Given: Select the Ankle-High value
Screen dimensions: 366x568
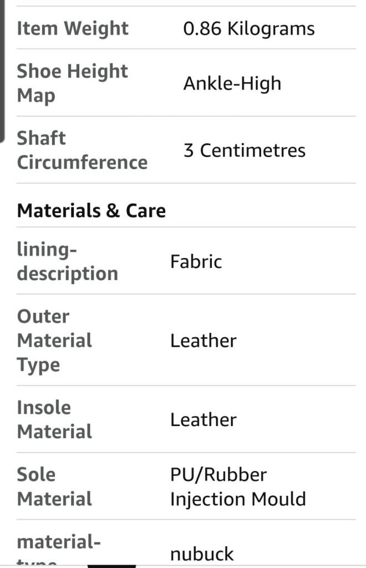Looking at the screenshot, I should (232, 84).
